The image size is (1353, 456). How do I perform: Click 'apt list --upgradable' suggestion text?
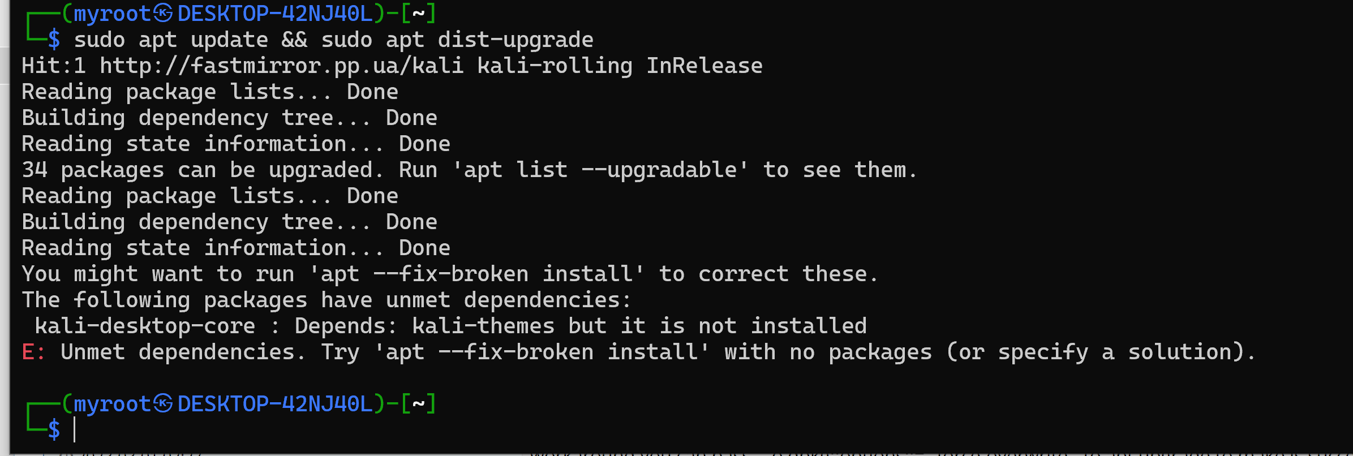(x=600, y=170)
